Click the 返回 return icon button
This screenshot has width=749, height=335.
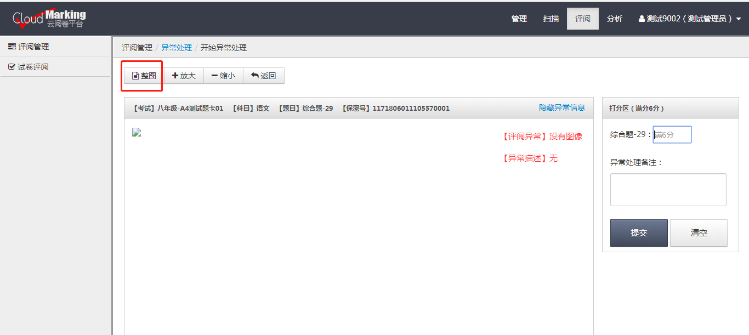pyautogui.click(x=255, y=75)
